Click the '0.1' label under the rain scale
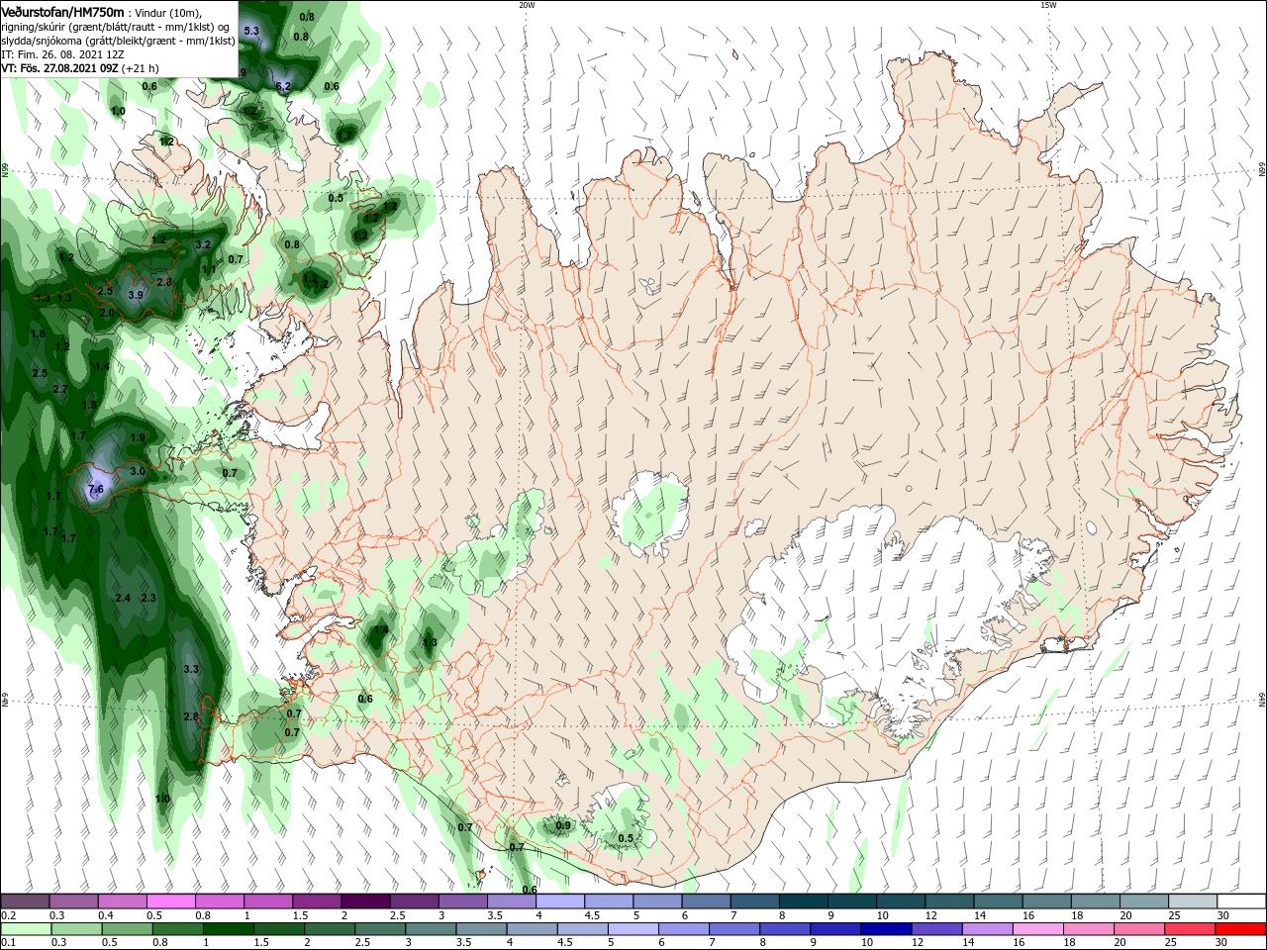 click(x=8, y=944)
